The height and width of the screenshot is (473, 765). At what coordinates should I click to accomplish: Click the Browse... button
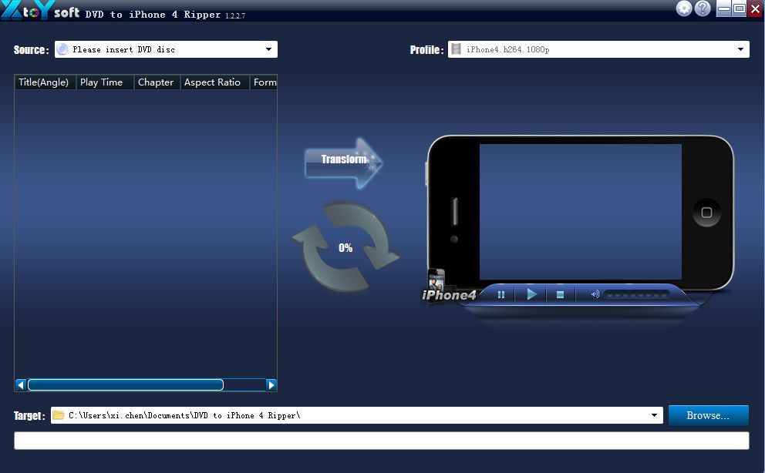[708, 415]
